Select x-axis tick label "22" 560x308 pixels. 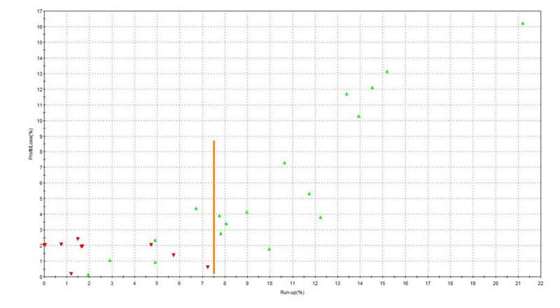click(540, 284)
